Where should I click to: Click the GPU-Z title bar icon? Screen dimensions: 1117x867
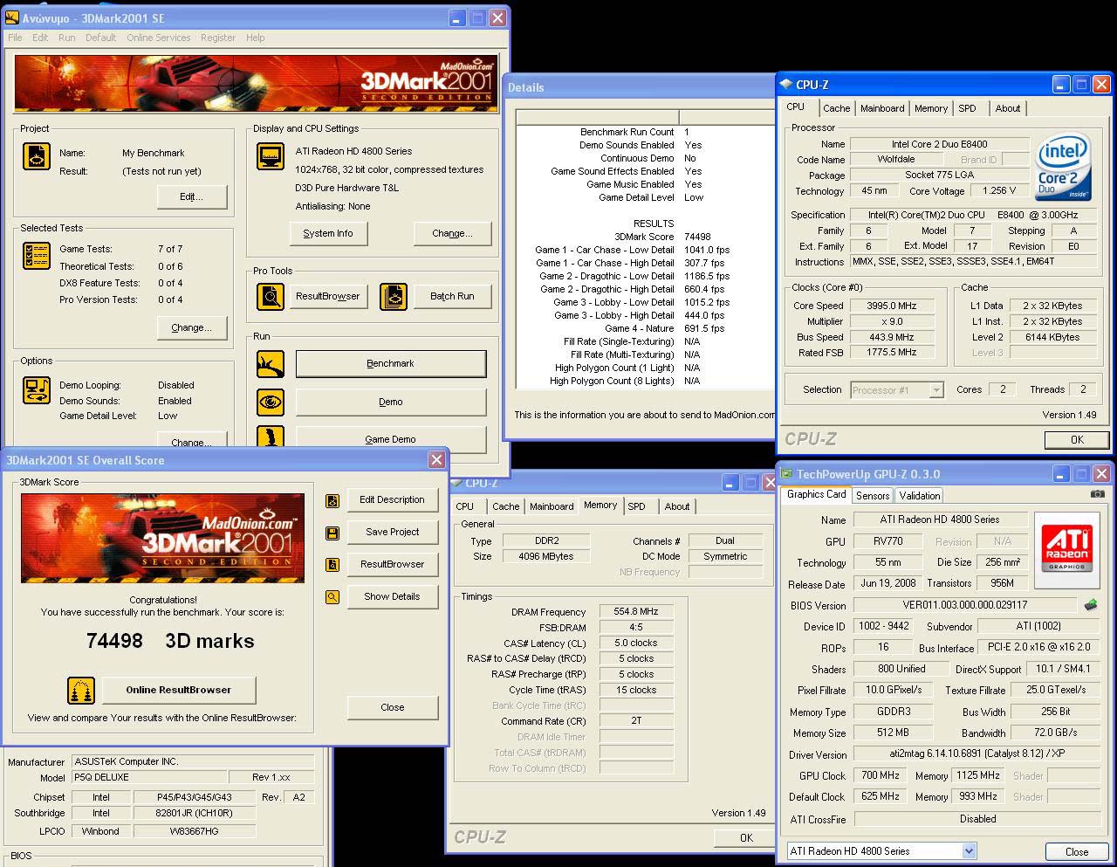786,474
